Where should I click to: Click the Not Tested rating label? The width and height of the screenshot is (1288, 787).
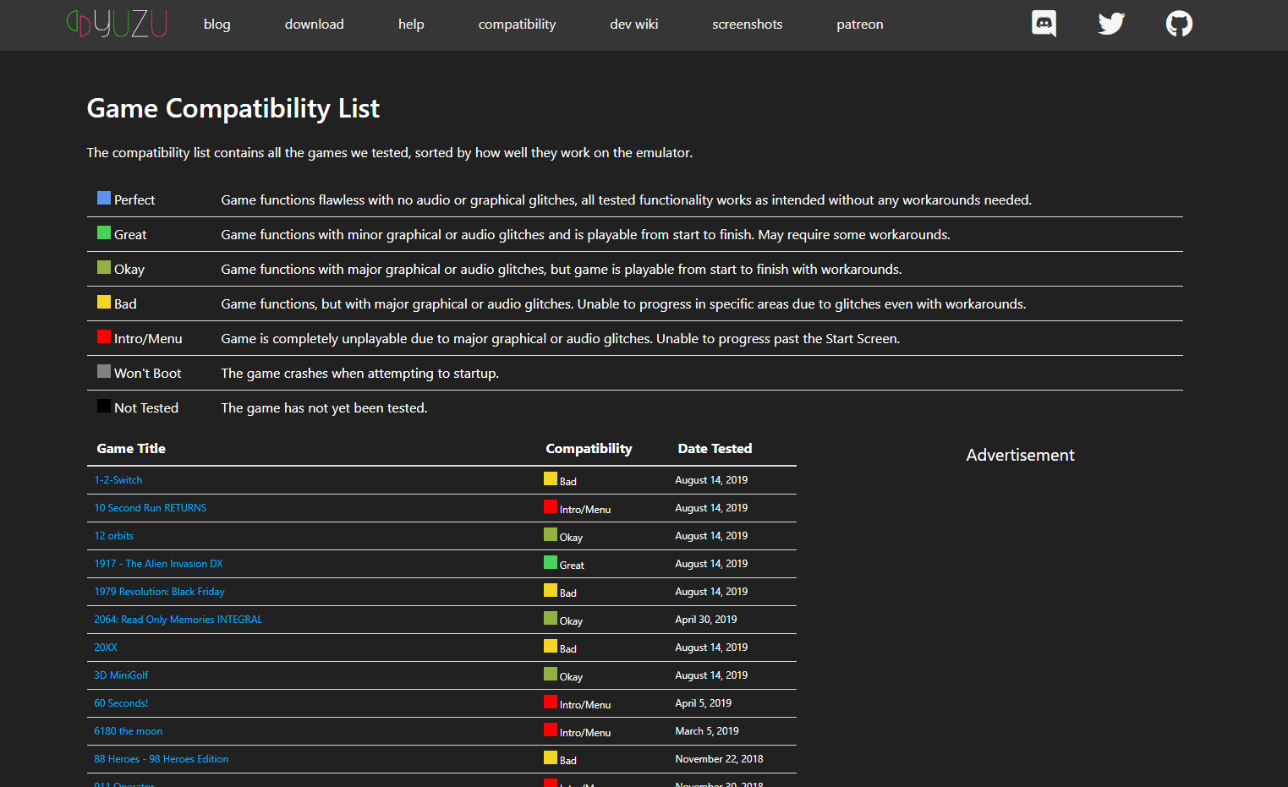click(x=146, y=408)
